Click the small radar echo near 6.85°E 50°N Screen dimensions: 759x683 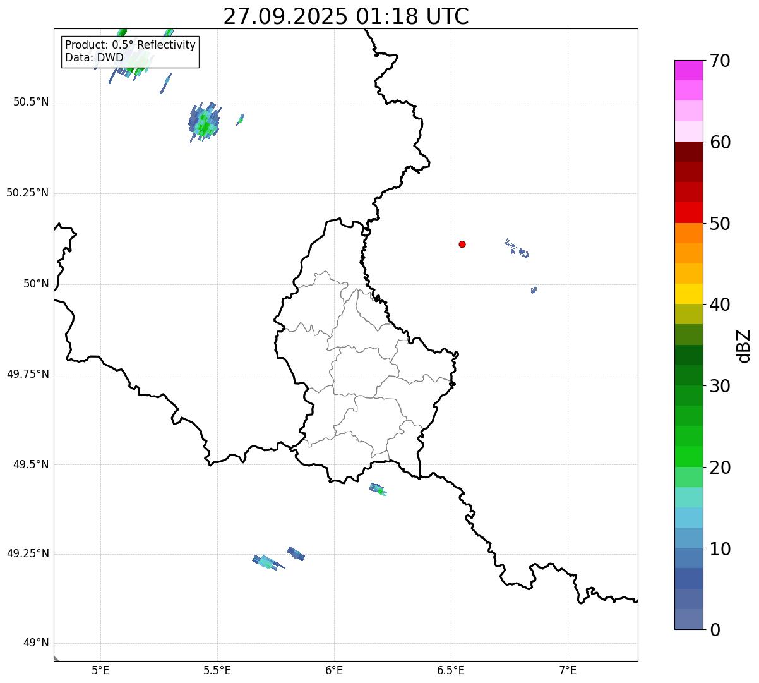534,290
